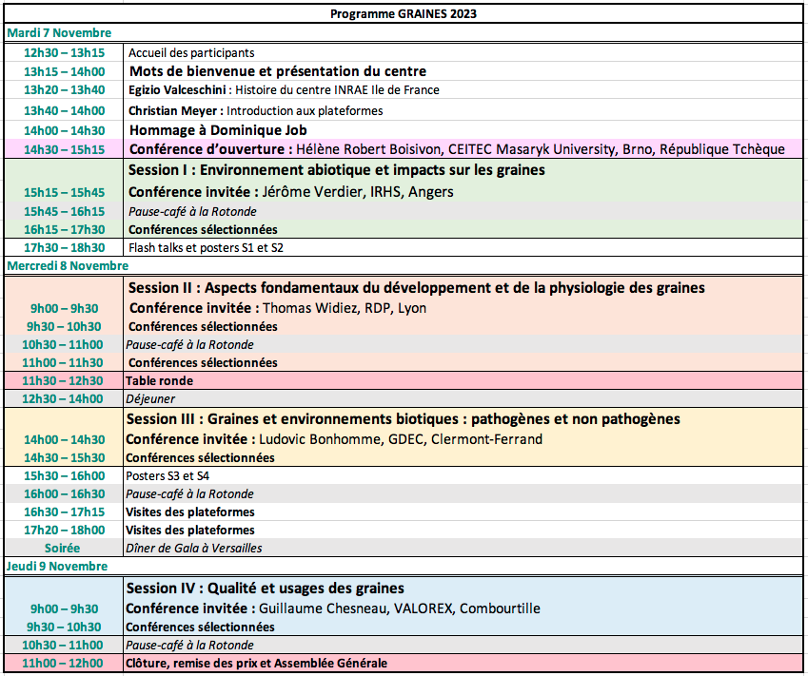Click the '13h20 – 13h40' time cell
This screenshot has width=808, height=676.
pos(64,90)
